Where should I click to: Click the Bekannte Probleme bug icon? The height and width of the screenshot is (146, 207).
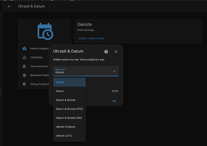pyautogui.click(x=24, y=75)
